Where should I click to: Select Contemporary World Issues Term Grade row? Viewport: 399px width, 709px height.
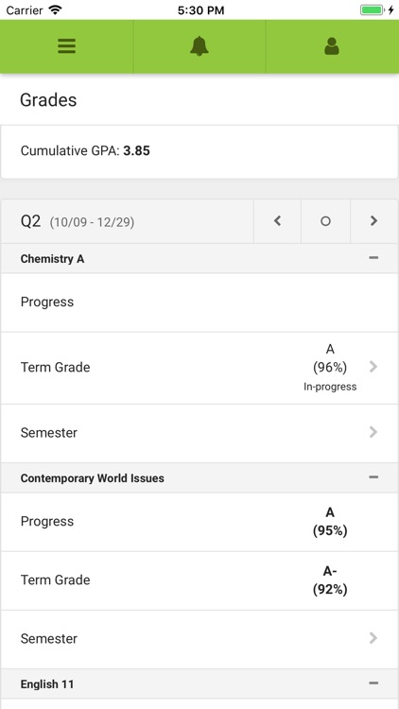tap(199, 580)
